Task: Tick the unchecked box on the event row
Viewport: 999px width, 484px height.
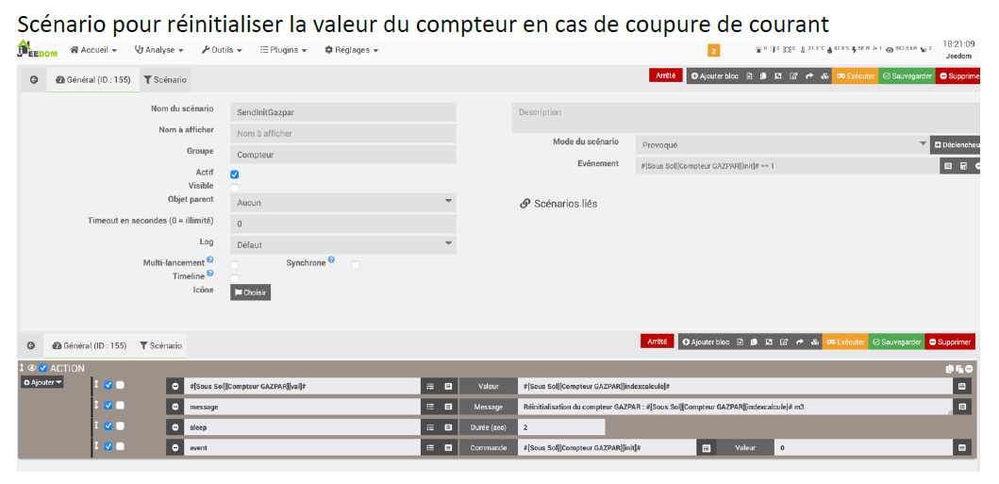Action: tap(120, 446)
